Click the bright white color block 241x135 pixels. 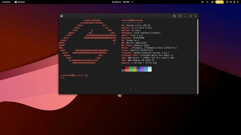pos(150,70)
